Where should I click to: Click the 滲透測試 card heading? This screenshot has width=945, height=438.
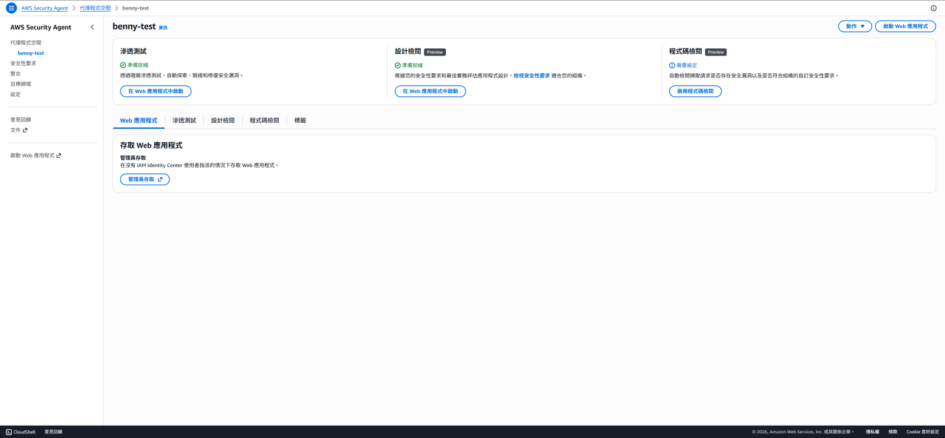(x=133, y=51)
